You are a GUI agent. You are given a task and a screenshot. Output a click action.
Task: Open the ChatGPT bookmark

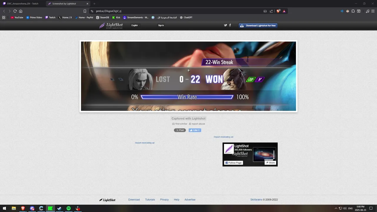[x=186, y=17]
